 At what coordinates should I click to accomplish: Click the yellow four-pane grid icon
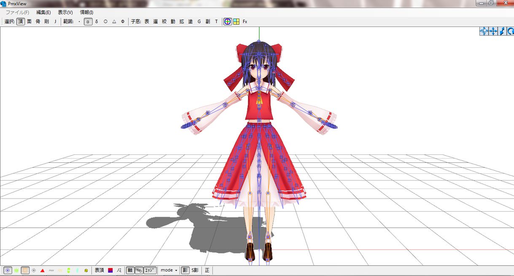point(236,21)
